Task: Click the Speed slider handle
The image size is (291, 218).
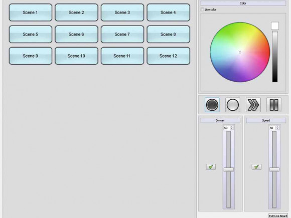Action: [x=274, y=169]
